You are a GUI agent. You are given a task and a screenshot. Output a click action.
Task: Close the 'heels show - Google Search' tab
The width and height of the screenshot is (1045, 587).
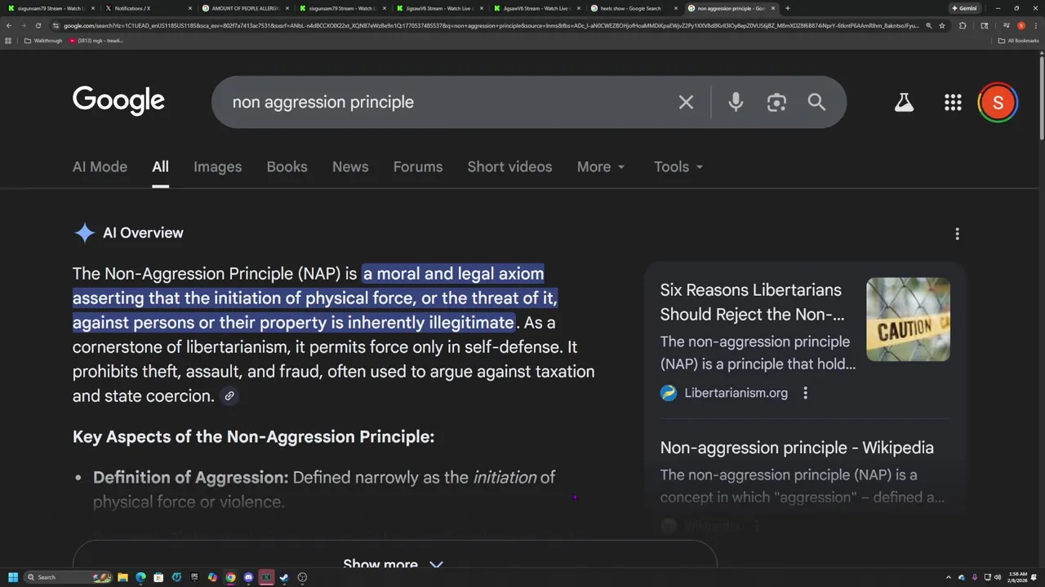click(676, 8)
